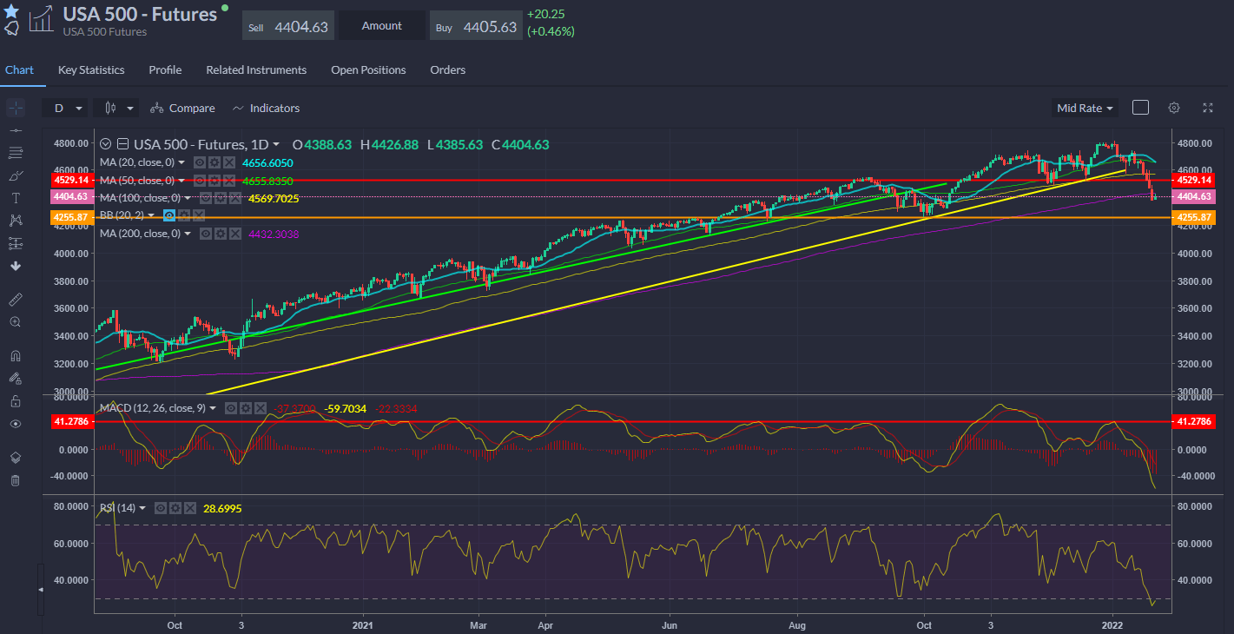Open the Open Positions tab
This screenshot has width=1234, height=634.
pyautogui.click(x=368, y=69)
